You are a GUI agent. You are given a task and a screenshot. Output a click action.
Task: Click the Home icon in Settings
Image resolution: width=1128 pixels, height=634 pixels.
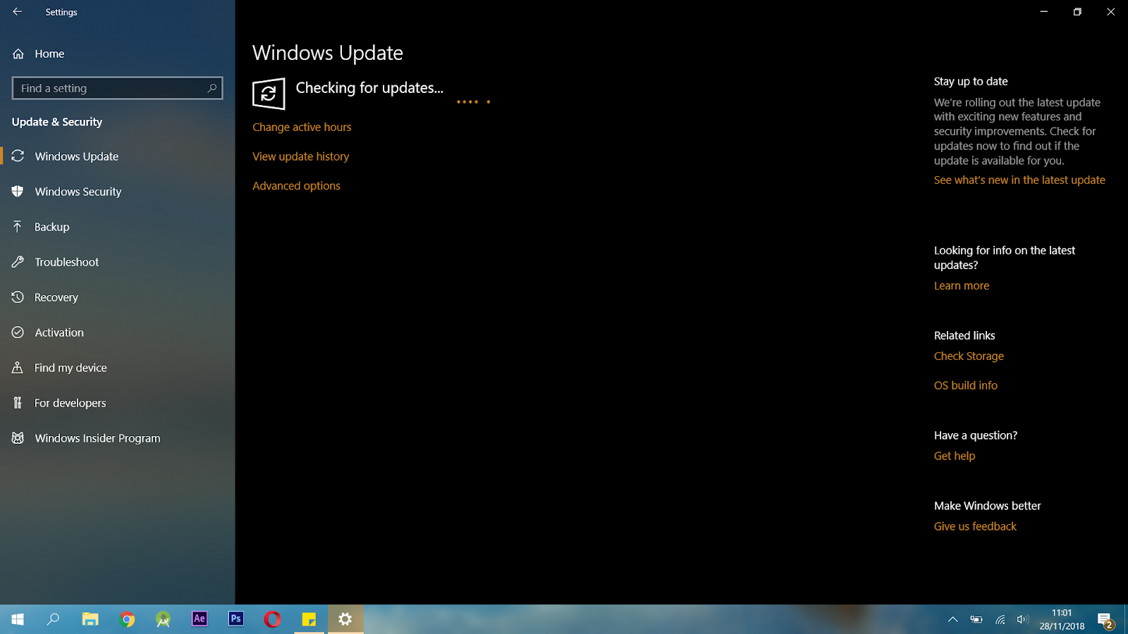point(18,54)
